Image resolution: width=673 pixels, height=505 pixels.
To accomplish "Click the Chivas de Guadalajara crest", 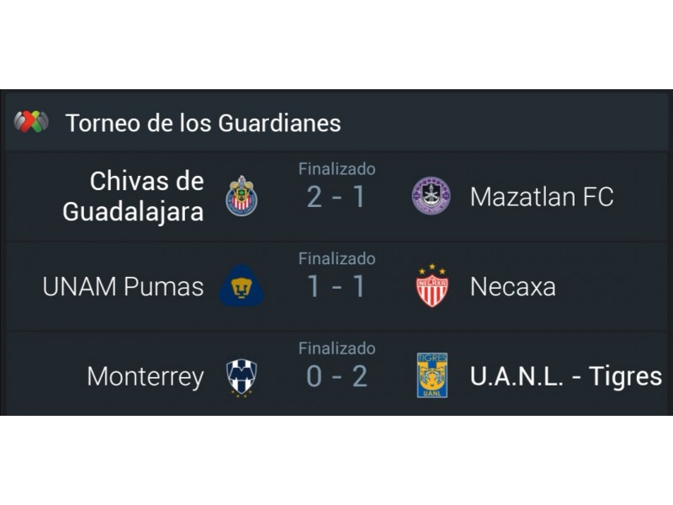I will tap(241, 196).
